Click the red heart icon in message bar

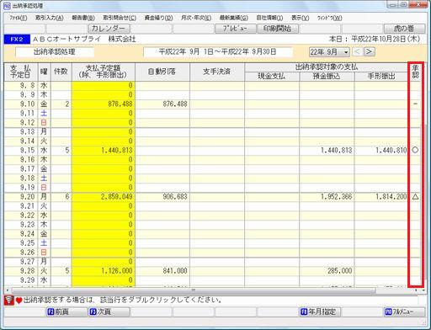pos(19,301)
